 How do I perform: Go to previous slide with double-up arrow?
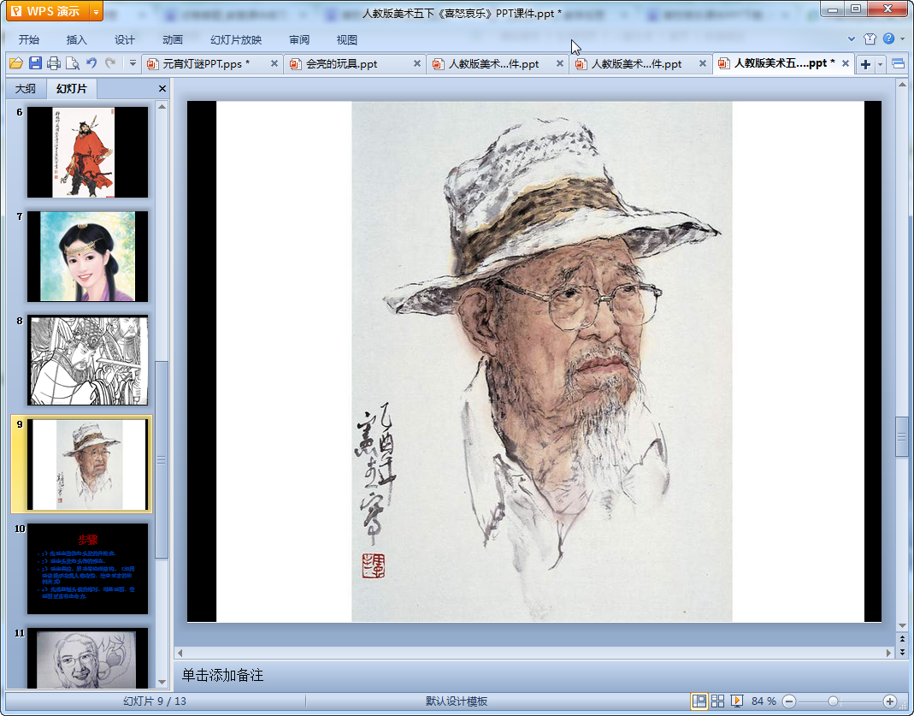click(x=902, y=640)
